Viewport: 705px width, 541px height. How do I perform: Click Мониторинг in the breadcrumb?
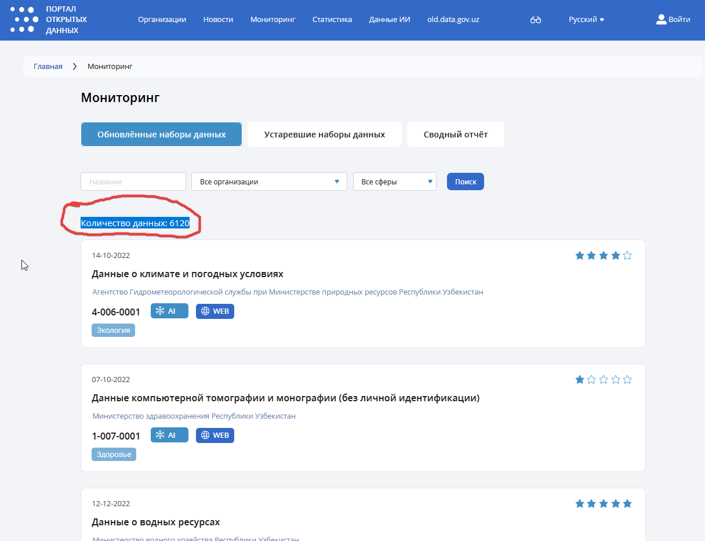110,67
